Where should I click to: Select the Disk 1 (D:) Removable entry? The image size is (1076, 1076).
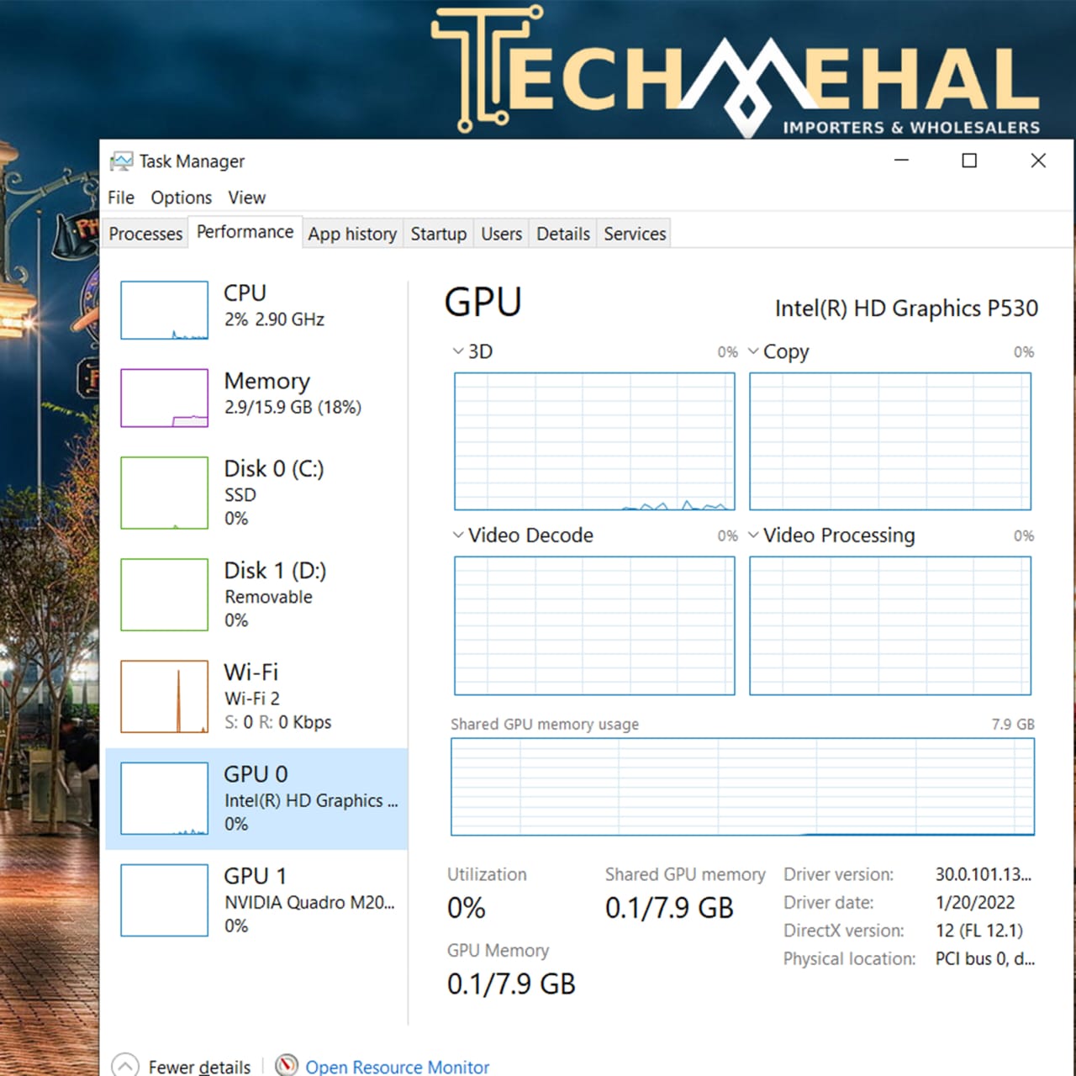256,594
